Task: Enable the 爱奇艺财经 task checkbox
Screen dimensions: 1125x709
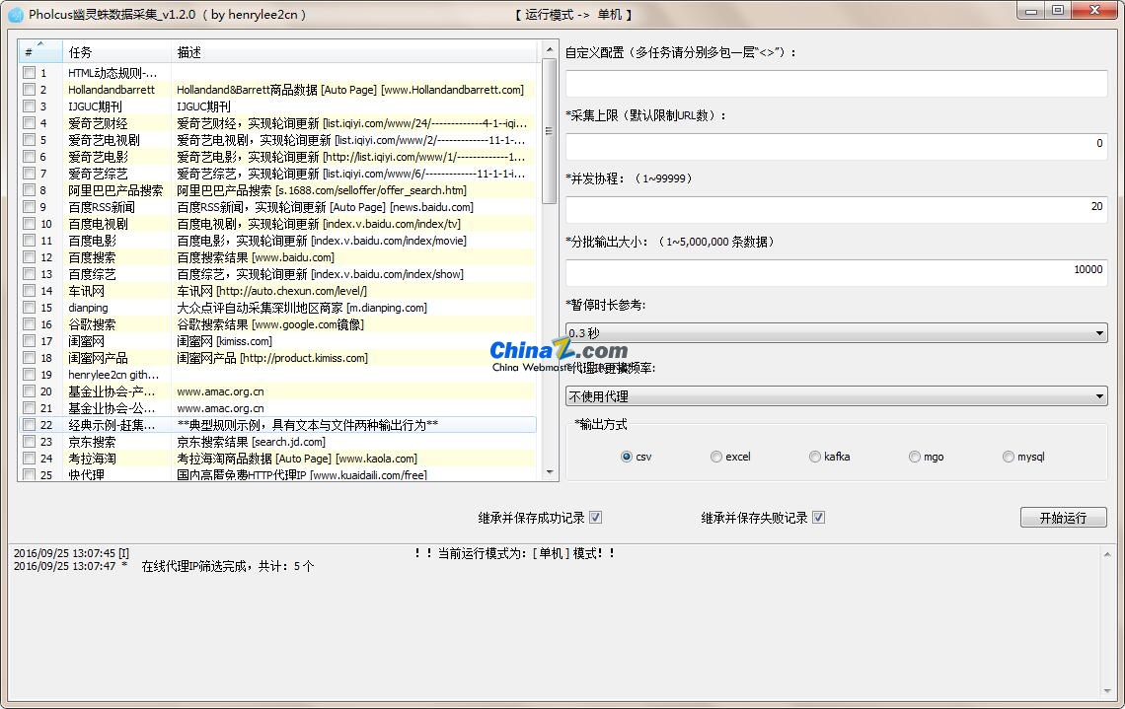Action: [29, 122]
